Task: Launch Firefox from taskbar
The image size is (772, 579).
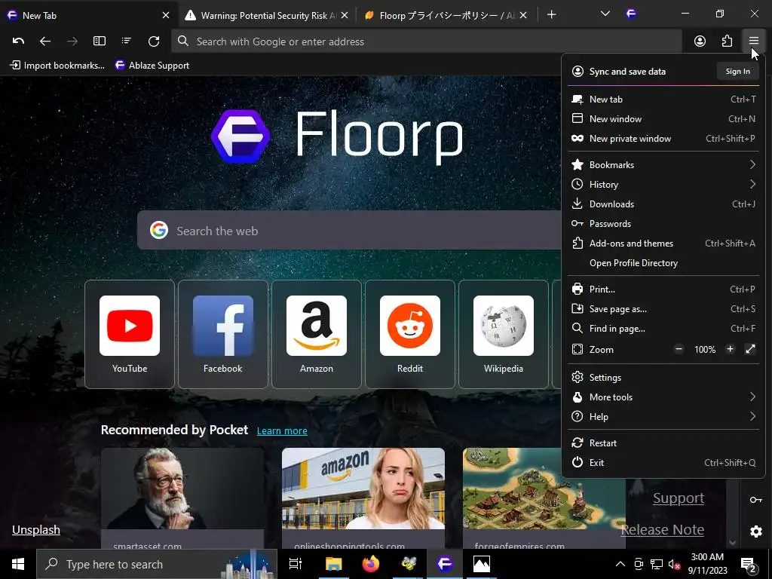Action: pyautogui.click(x=371, y=564)
